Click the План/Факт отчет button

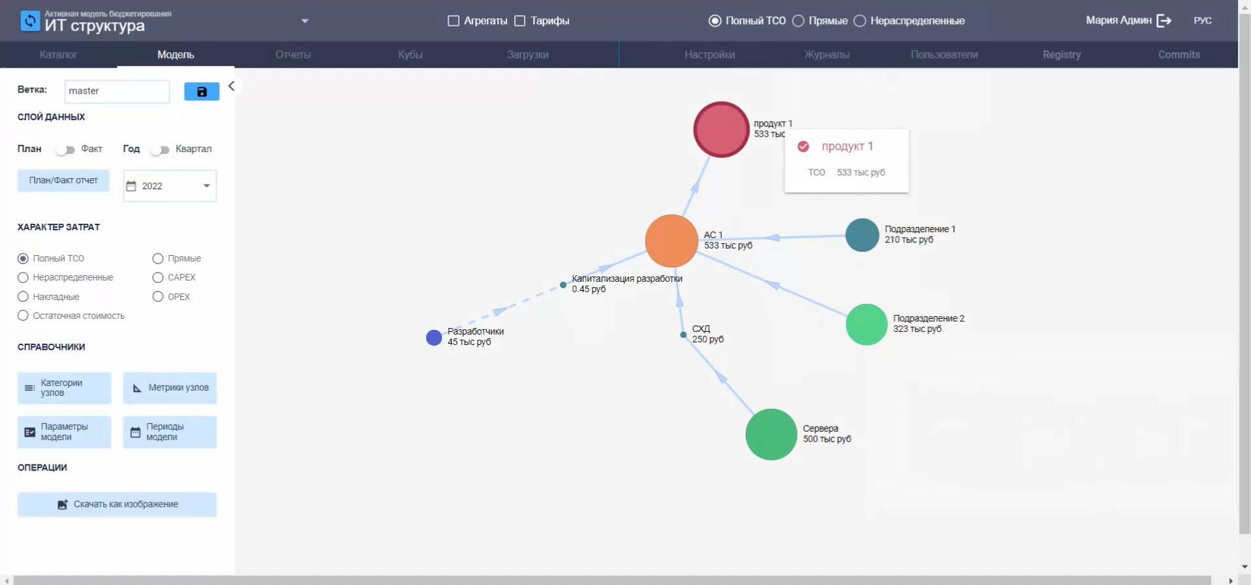point(63,181)
